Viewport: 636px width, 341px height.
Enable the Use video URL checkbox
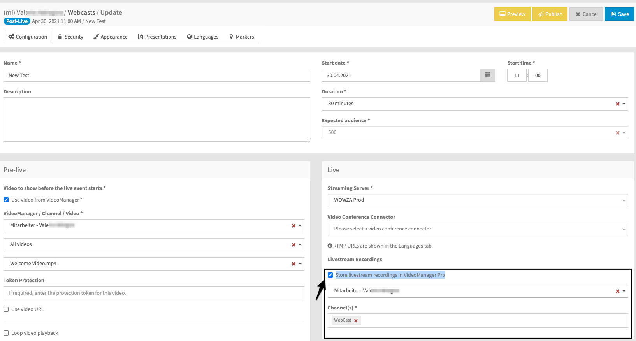[6, 309]
